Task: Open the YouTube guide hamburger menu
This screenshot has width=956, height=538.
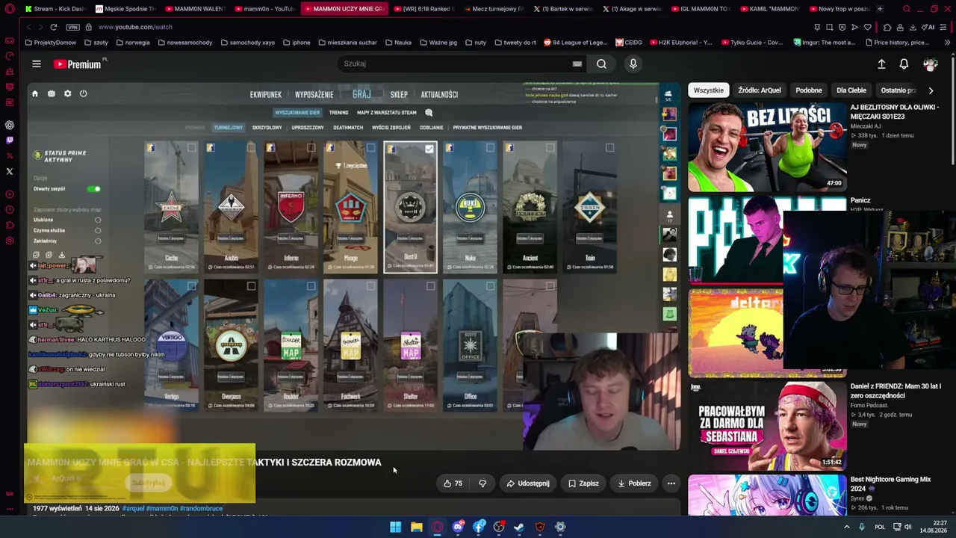Action: [36, 64]
